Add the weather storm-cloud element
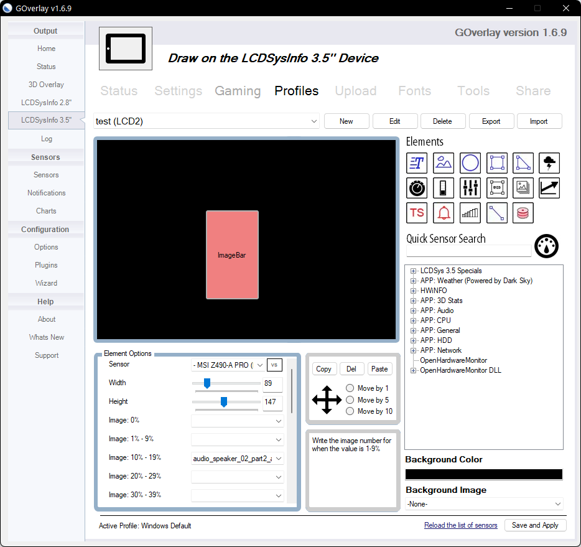 (x=549, y=162)
